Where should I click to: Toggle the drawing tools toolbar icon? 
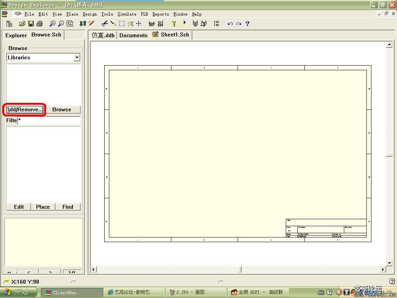(x=152, y=24)
